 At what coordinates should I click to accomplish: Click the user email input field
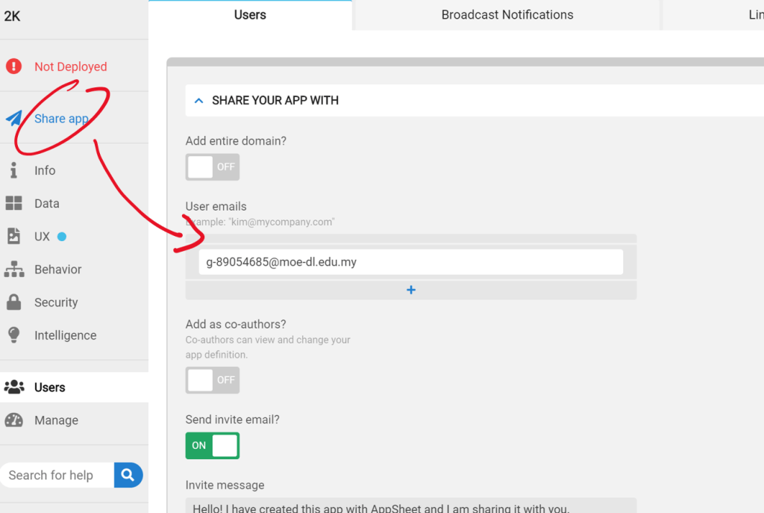coord(410,262)
